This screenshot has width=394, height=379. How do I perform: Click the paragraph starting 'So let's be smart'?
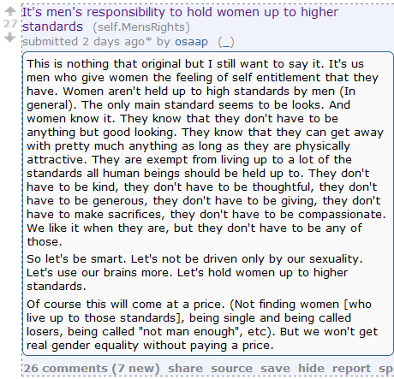point(194,272)
